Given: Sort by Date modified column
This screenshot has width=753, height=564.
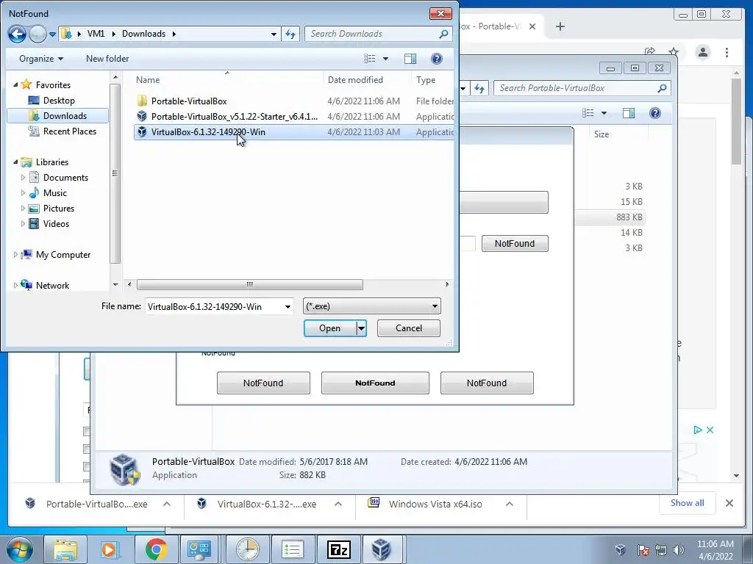Looking at the screenshot, I should 355,79.
